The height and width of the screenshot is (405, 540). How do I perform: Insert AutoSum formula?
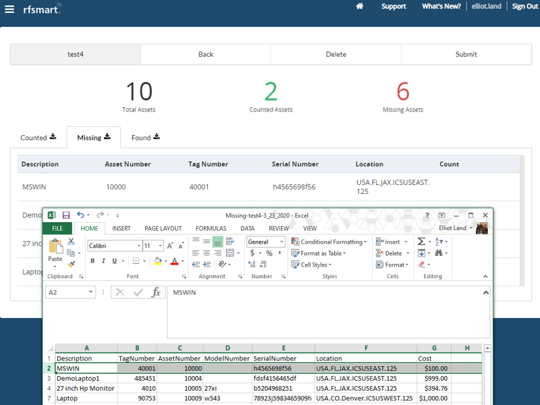point(421,242)
